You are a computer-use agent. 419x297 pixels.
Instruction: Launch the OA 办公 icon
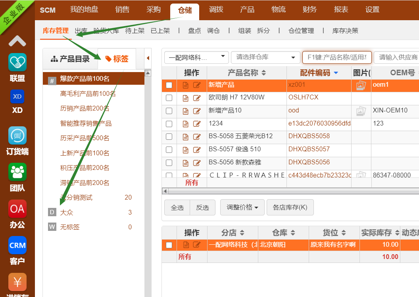[17, 209]
